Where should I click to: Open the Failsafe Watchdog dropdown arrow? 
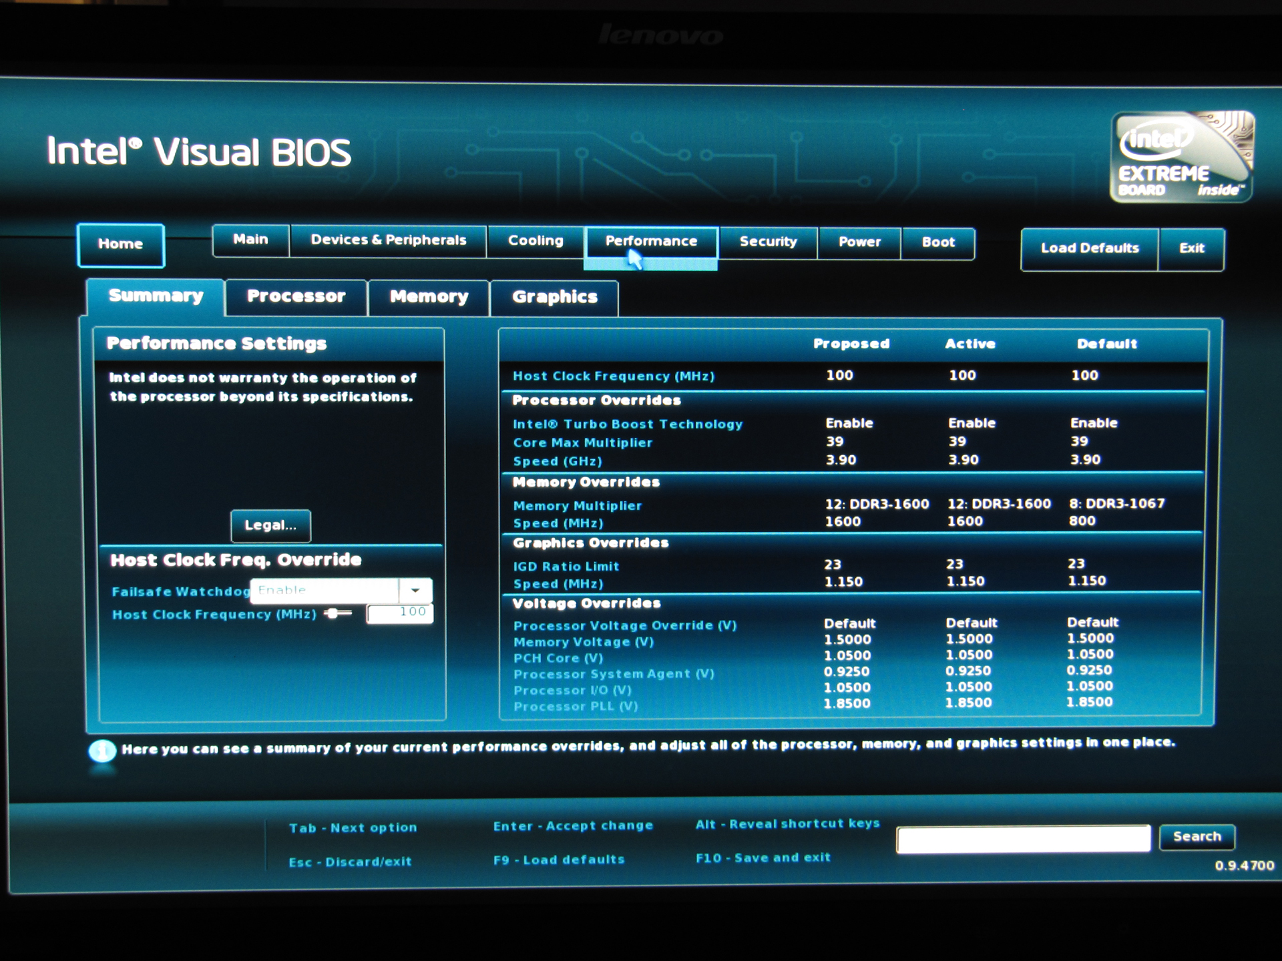coord(415,591)
